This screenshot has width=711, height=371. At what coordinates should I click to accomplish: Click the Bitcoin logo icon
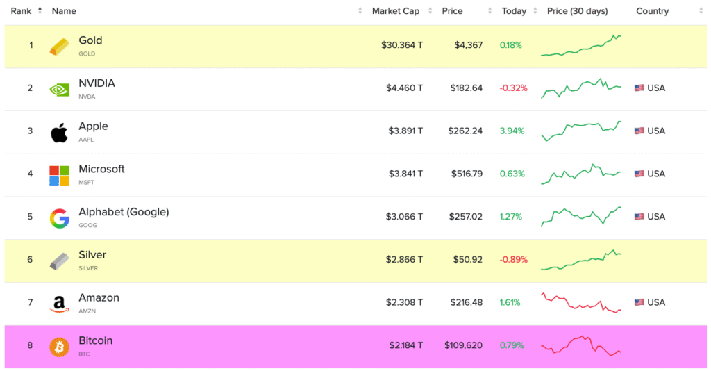click(59, 347)
